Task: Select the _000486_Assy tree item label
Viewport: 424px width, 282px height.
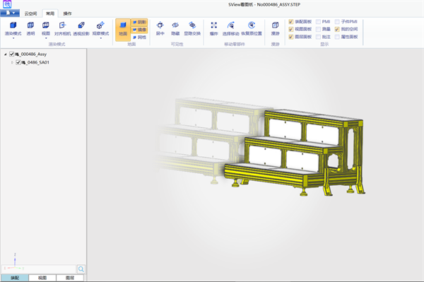Action: tap(33, 54)
